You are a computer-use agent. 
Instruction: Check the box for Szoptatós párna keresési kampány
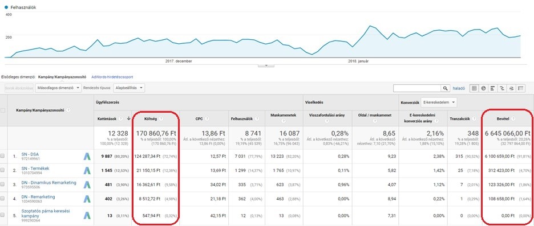pos(3,215)
